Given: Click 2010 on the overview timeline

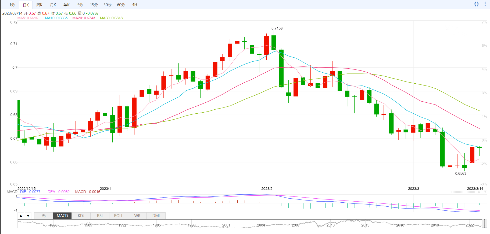Looking at the screenshot, I should click(330, 225).
